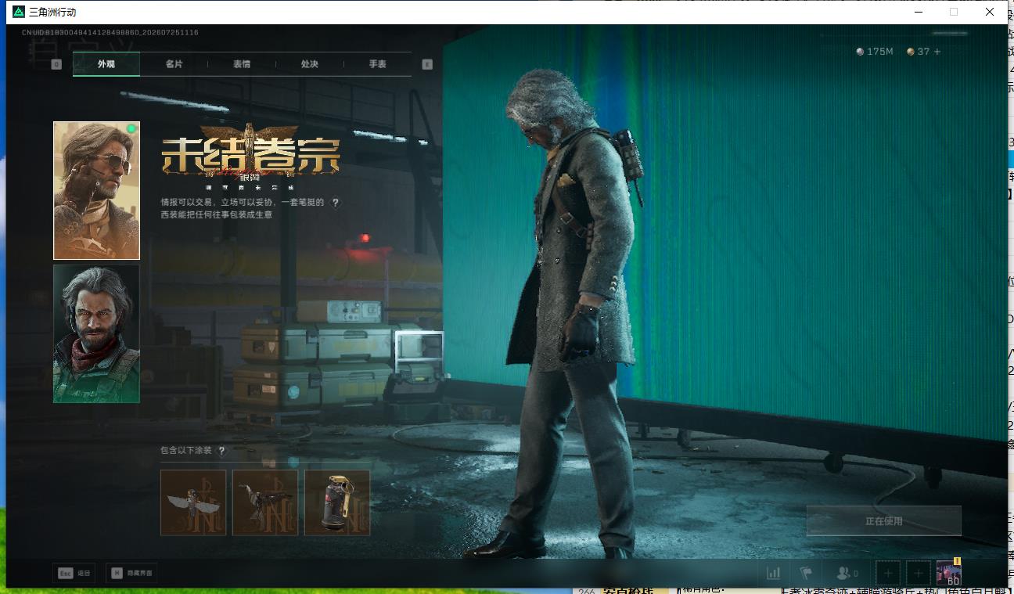Click the Esc 返回 button
The height and width of the screenshot is (594, 1014).
coord(74,573)
